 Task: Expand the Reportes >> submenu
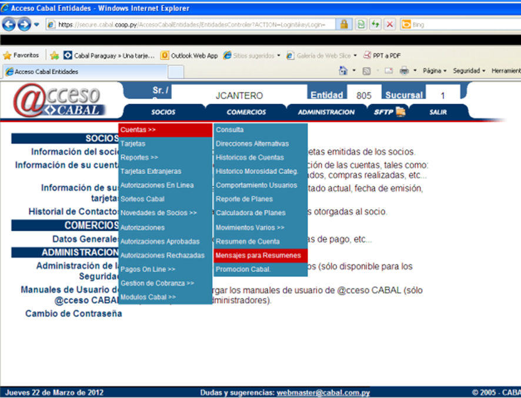(x=139, y=157)
